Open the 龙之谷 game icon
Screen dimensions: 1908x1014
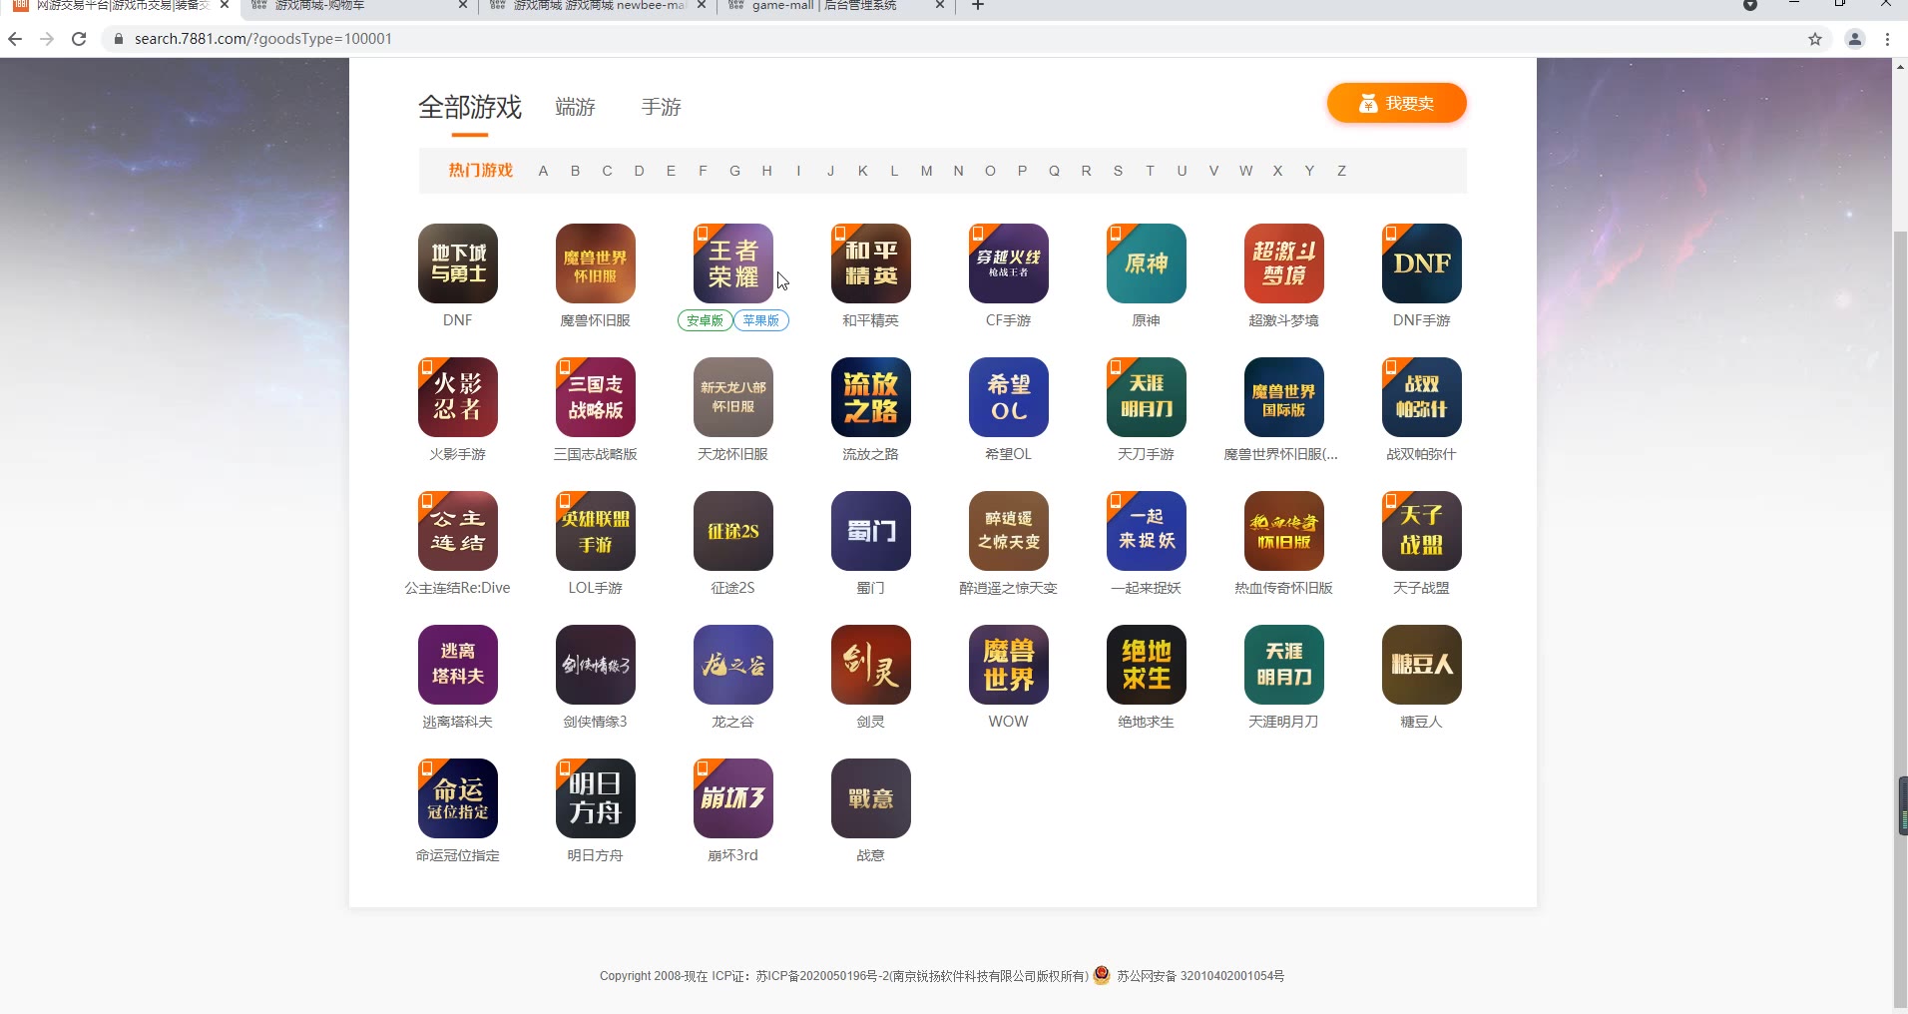(x=733, y=665)
